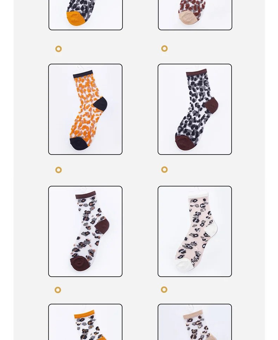Open the sheer sock with orange cuff
This screenshot has height=340, width=278.
coord(85,322)
